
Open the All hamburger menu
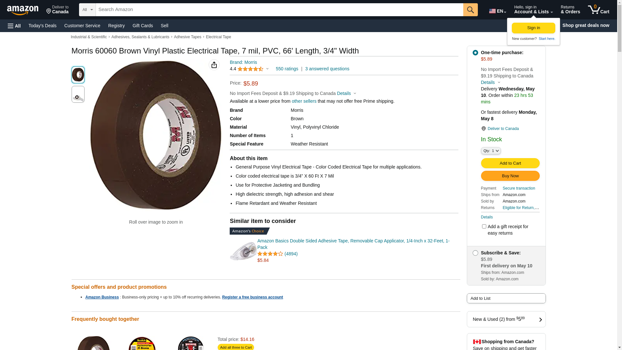[14, 26]
